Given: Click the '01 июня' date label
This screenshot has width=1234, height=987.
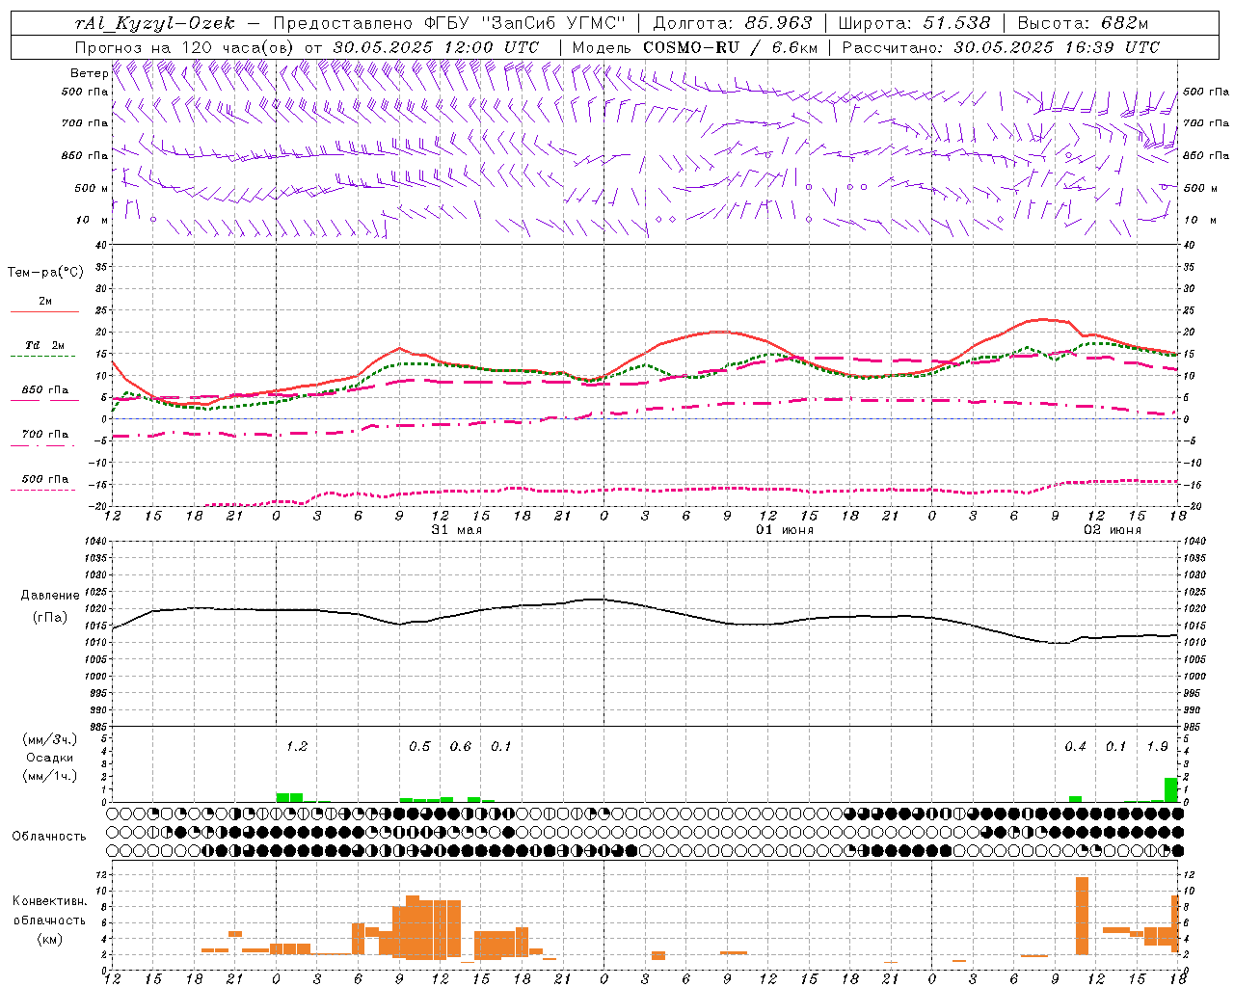Looking at the screenshot, I should point(785,530).
